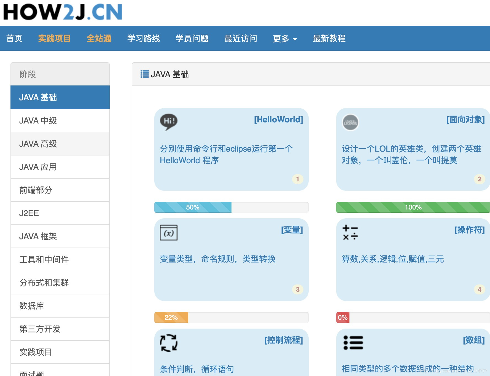The image size is (490, 376).
Task: Open 最近访问 navigation item
Action: tap(241, 38)
